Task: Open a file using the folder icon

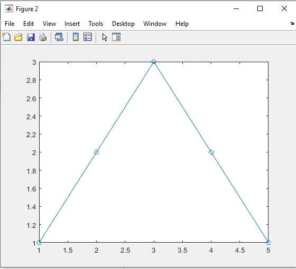Action: 18,37
